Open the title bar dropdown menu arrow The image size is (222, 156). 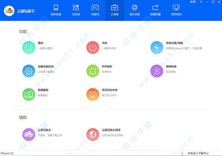tap(201, 2)
